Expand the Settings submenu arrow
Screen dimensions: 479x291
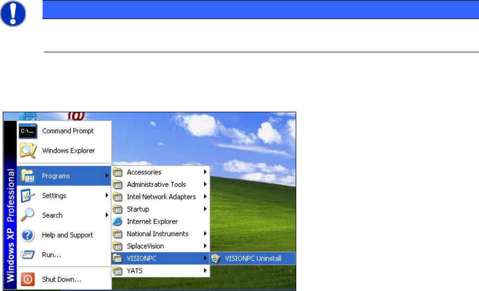coord(106,195)
